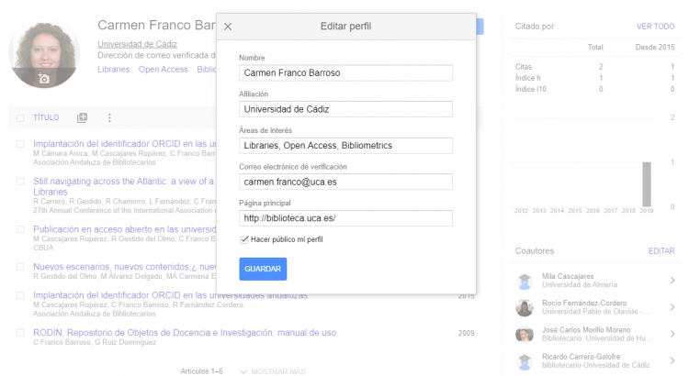
Task: Expand Mila Cascajares coauthor chevron
Action: [x=672, y=281]
